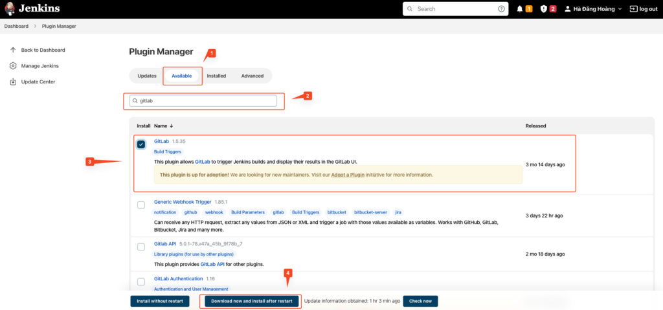Select the Available tab
663x310 pixels.
click(182, 76)
